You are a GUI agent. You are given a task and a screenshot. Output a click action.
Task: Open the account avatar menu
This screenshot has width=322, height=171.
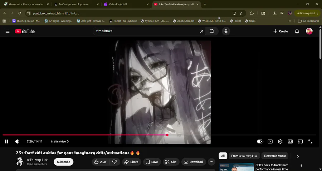point(309,31)
